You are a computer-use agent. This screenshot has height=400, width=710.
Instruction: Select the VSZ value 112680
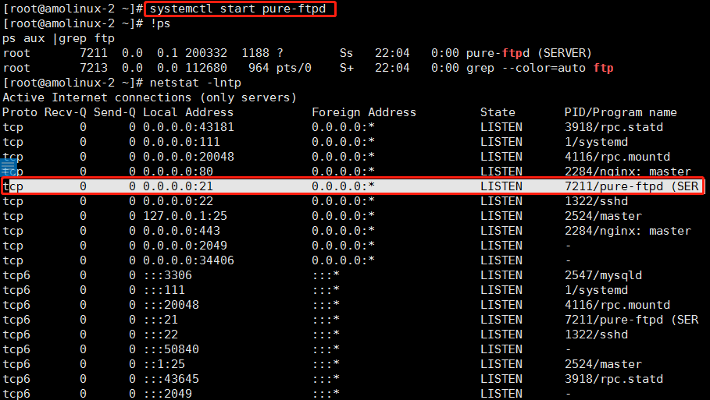(x=206, y=69)
